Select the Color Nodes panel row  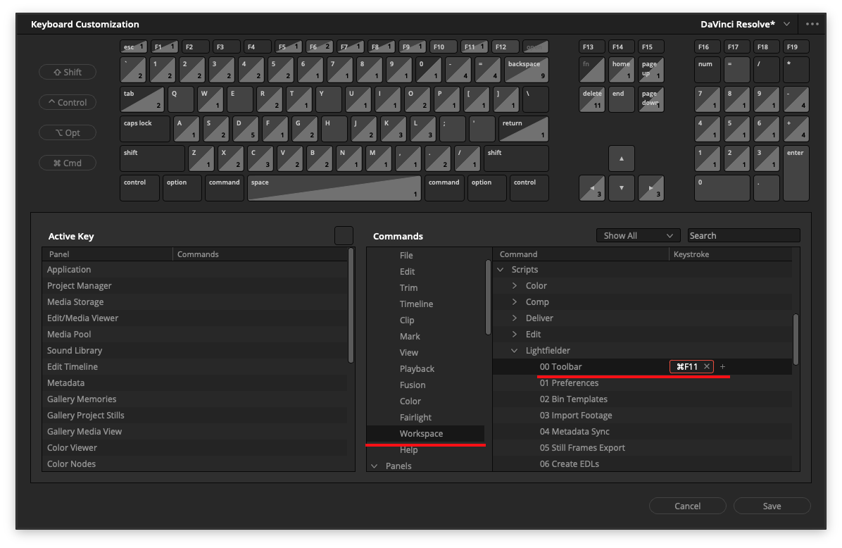[195, 463]
